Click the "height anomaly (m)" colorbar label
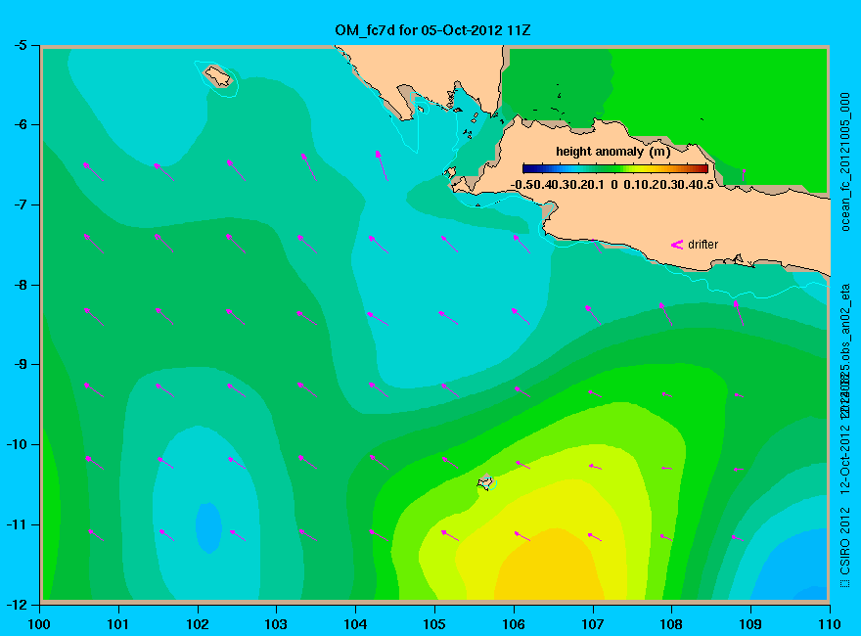This screenshot has width=861, height=636. 612,152
